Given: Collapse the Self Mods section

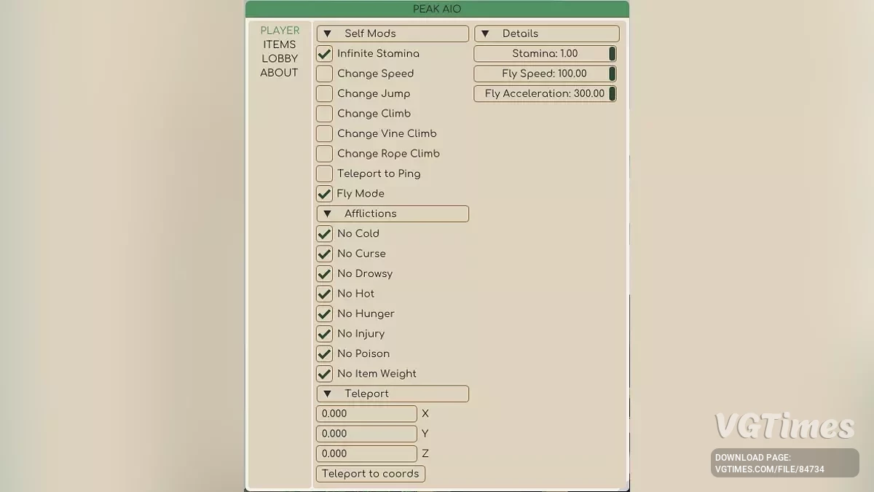Looking at the screenshot, I should pyautogui.click(x=328, y=34).
